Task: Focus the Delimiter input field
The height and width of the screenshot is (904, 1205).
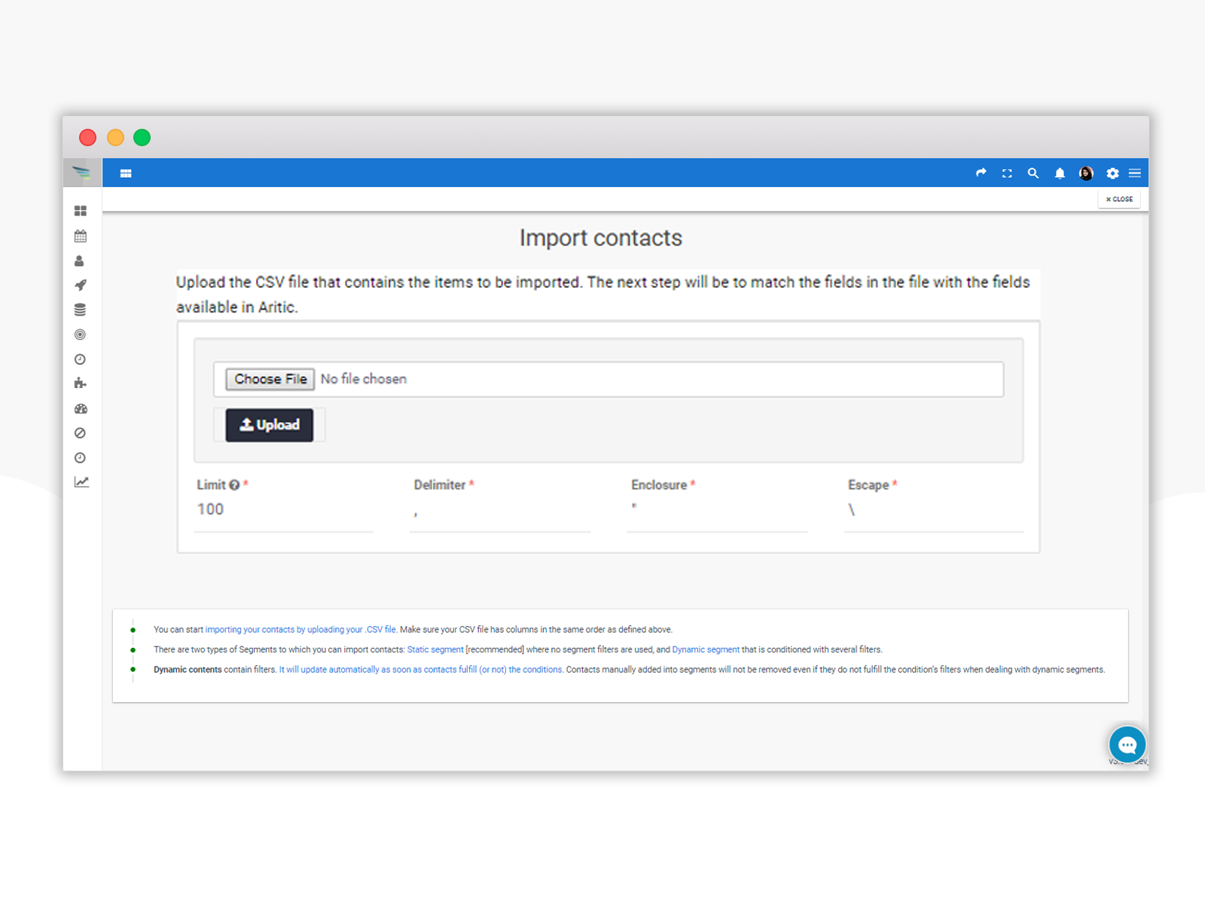Action: tap(500, 510)
